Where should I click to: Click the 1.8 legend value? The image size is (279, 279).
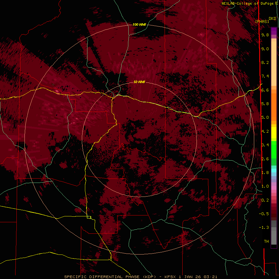coord(265,173)
